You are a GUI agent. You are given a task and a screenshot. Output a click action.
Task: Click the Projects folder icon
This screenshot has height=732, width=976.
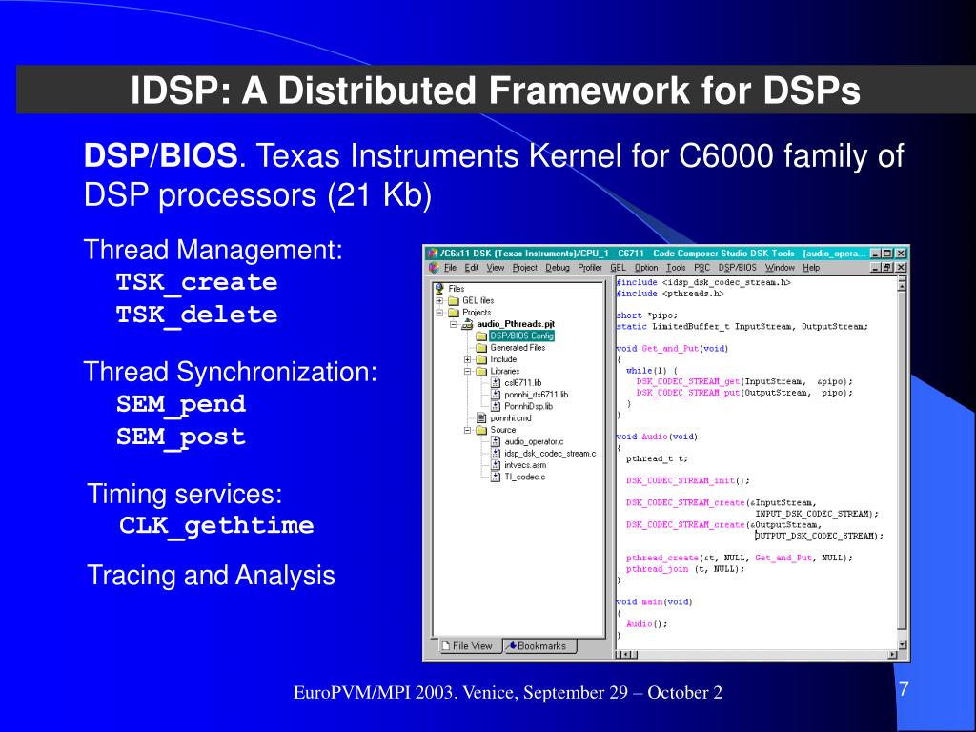pyautogui.click(x=454, y=313)
